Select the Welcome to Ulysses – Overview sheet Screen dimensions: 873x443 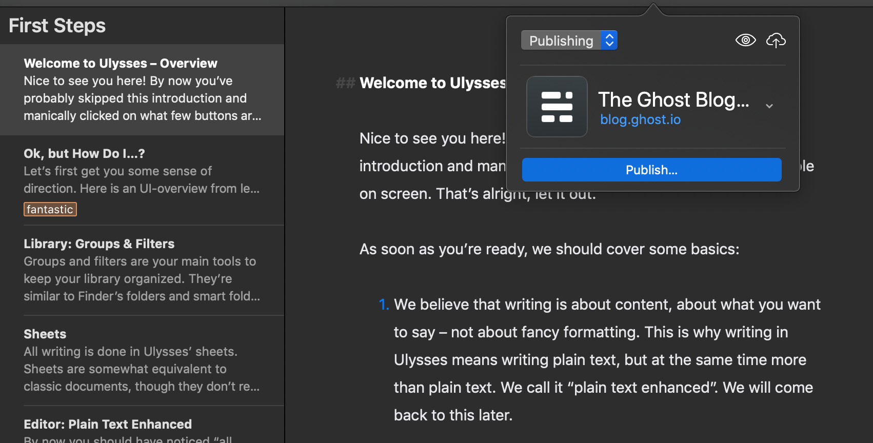142,89
